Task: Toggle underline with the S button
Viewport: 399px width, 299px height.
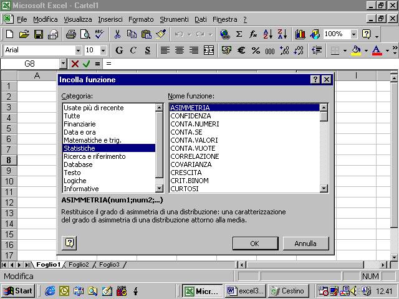Action: pos(148,50)
